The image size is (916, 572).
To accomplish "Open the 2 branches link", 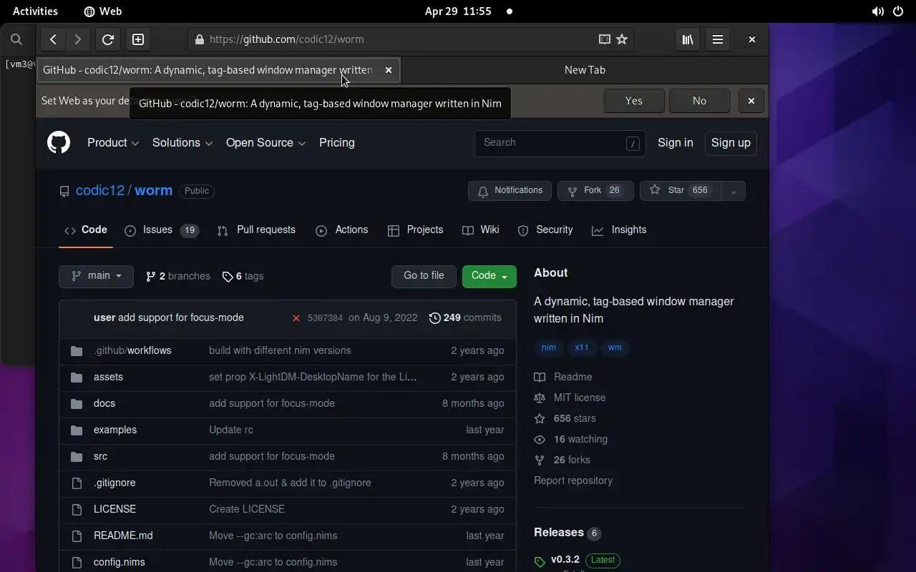I will tap(178, 276).
